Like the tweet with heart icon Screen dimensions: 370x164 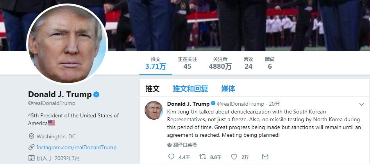click(234, 157)
